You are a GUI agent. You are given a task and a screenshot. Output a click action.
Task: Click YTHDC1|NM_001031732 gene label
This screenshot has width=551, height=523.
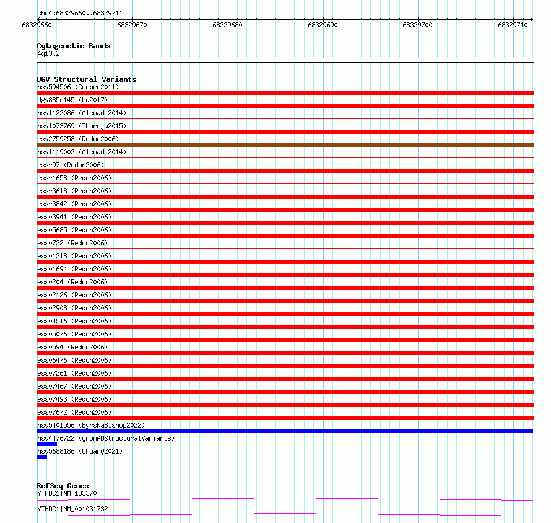click(72, 509)
